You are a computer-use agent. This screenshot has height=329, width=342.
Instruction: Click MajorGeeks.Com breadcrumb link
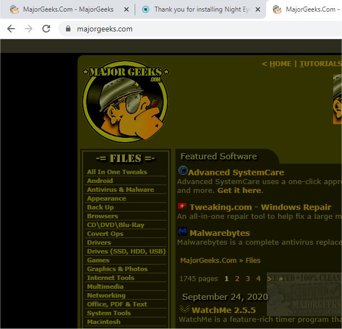click(208, 261)
